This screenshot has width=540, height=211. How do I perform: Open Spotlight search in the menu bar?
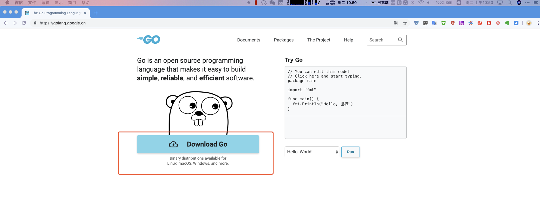[510, 3]
